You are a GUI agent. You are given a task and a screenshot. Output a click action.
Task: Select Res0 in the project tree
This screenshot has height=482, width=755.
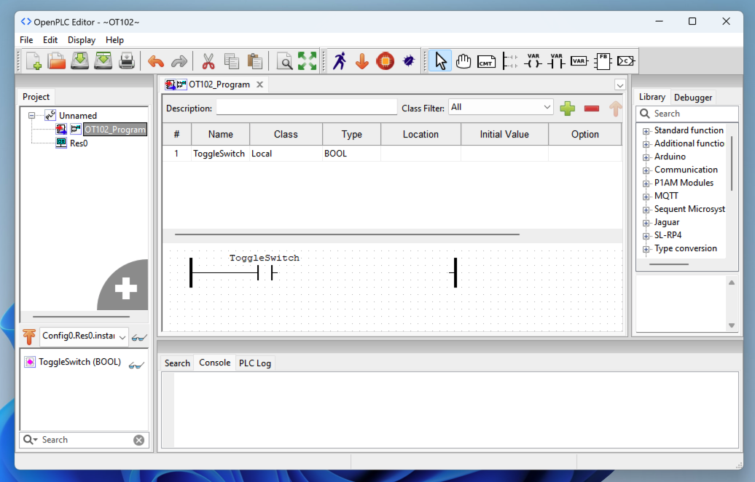[x=79, y=143]
